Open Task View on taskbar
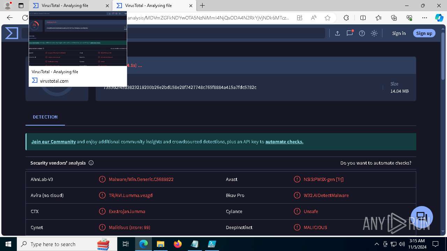Image resolution: width=447 pixels, height=251 pixels. point(126,244)
